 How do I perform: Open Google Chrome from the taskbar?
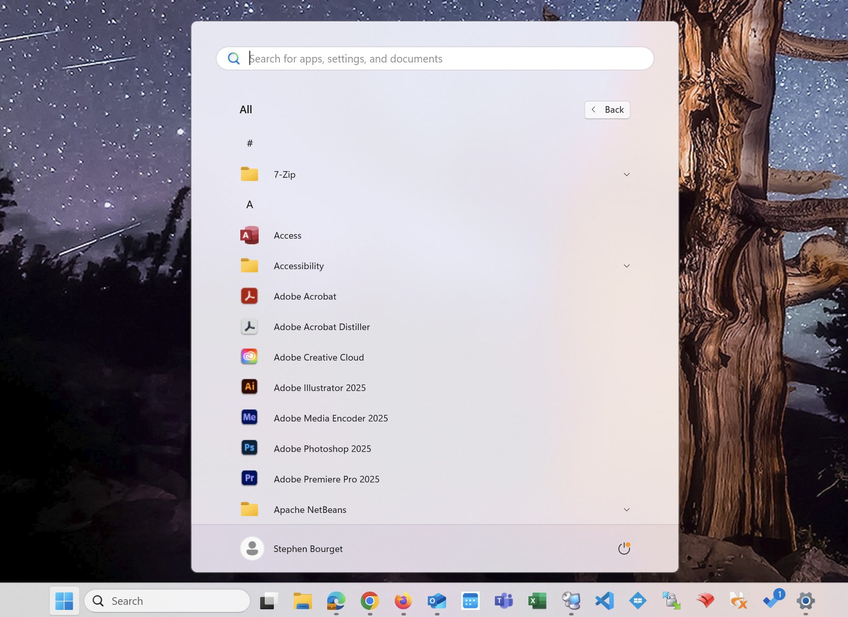point(369,601)
